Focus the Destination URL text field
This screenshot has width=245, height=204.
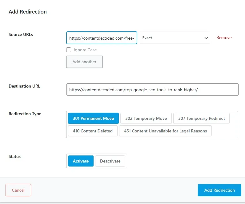pyautogui.click(x=152, y=89)
